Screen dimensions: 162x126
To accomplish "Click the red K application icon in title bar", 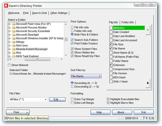I will pos(6,6).
